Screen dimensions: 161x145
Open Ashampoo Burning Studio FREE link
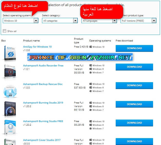43,121
